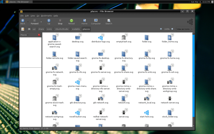Select the start-here.svg file icon

(146, 113)
